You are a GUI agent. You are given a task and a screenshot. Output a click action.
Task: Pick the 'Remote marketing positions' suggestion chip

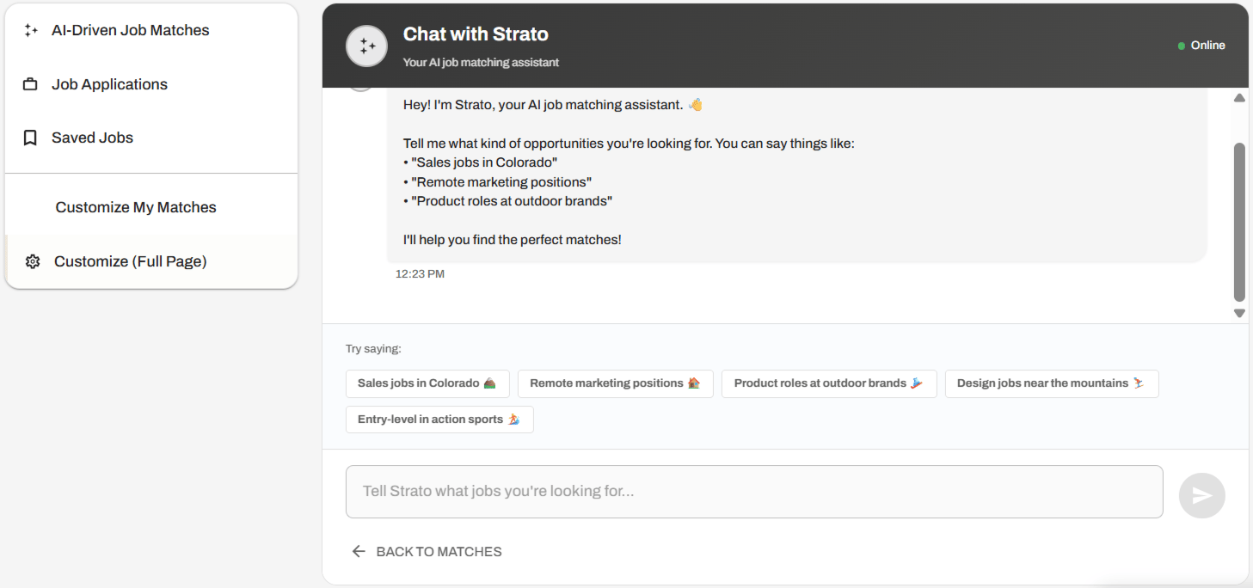point(615,383)
